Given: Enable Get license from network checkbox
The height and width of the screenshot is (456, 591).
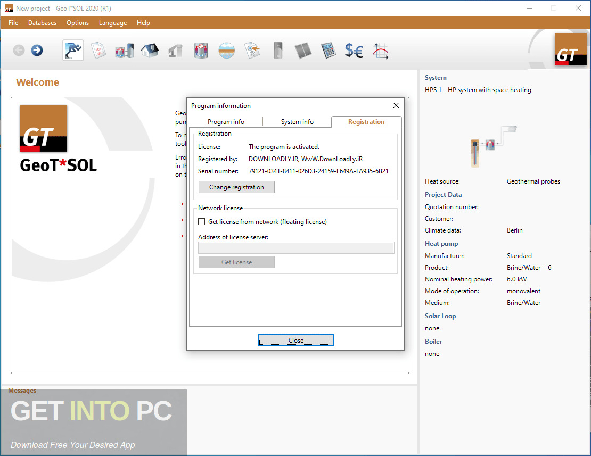Looking at the screenshot, I should (x=202, y=222).
